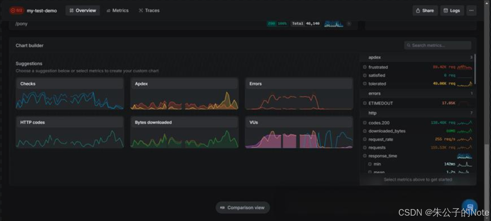Image resolution: width=491 pixels, height=221 pixels.
Task: Toggle the tolerated metric checkbox
Action: pyautogui.click(x=365, y=84)
